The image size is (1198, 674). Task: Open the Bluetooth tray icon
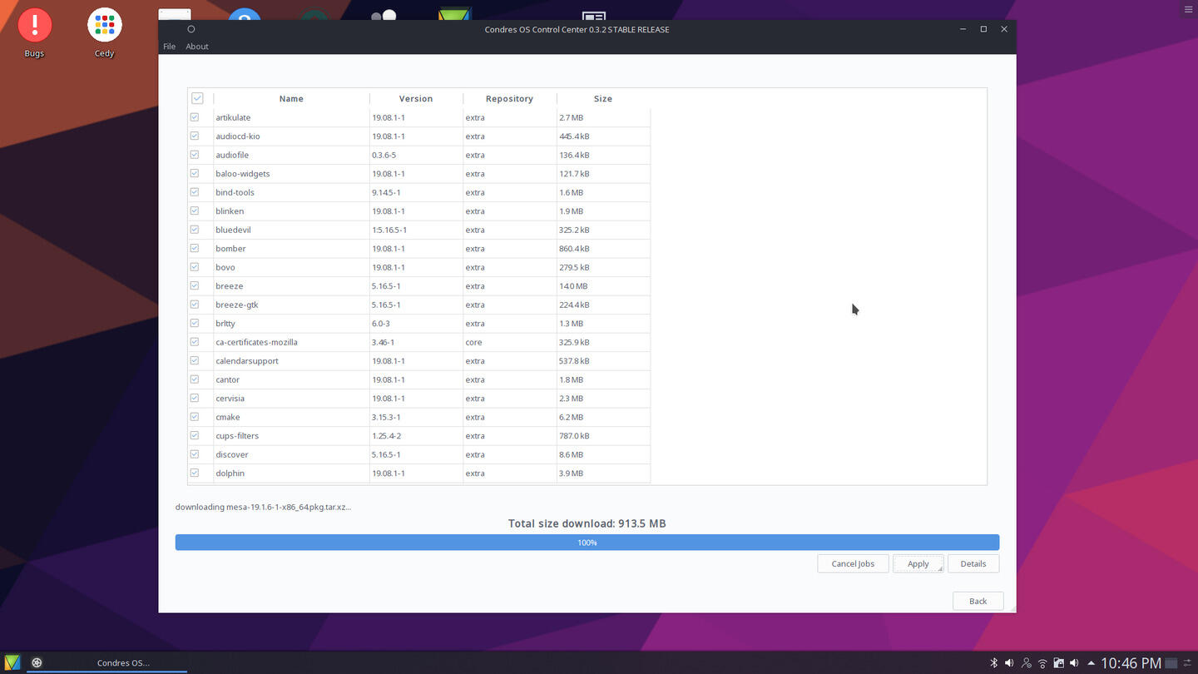pyautogui.click(x=993, y=663)
